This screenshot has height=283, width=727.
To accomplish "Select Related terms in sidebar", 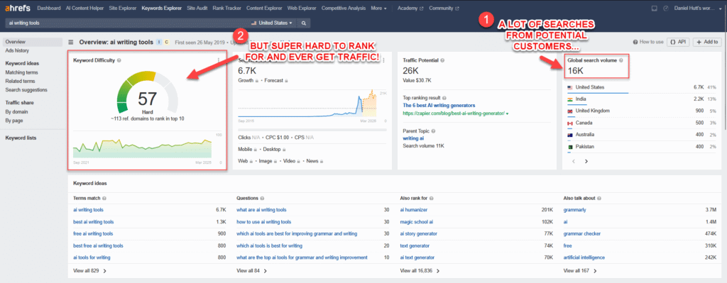I will (20, 81).
